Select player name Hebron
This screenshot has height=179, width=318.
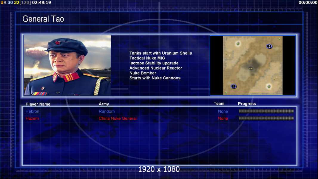tap(32, 111)
